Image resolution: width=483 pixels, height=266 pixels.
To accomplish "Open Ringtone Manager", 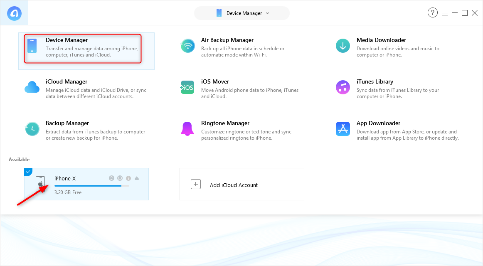I will (225, 123).
